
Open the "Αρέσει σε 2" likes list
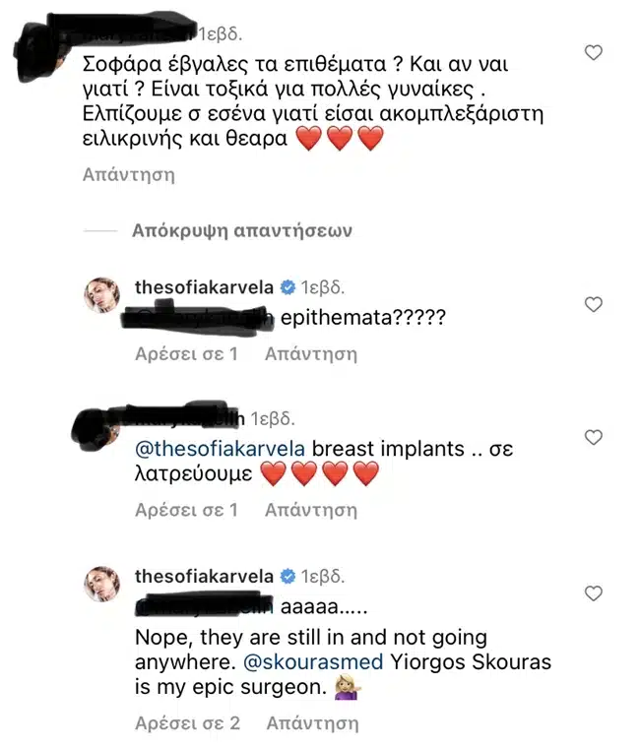click(x=187, y=723)
